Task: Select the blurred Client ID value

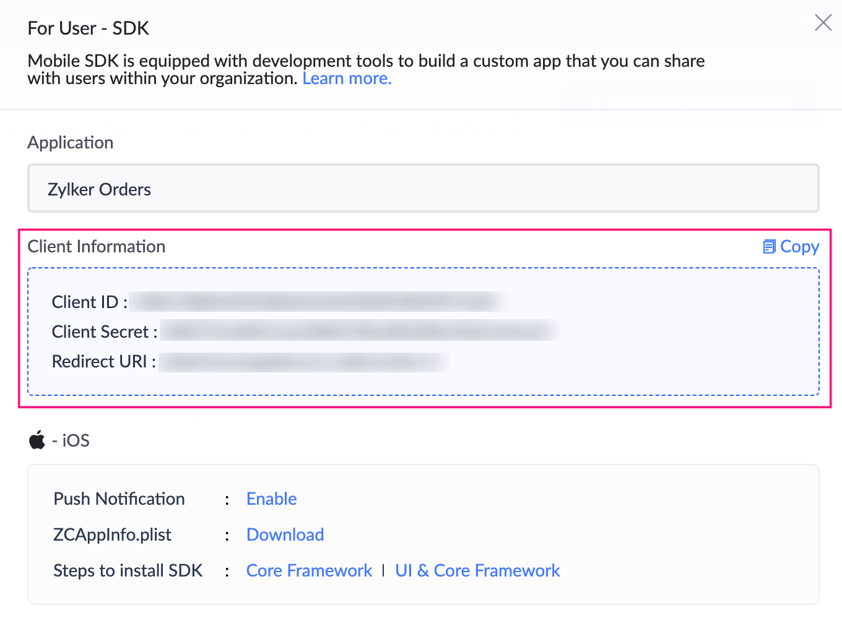Action: [x=318, y=302]
